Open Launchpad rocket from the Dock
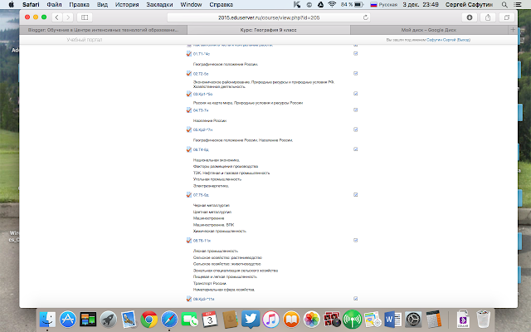Viewport: 531px width, 332px height. 109,319
